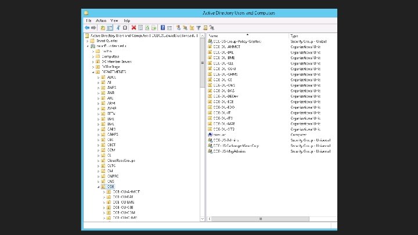This screenshot has height=235, width=418.
Task: Expand the Saved Queries node
Action: pyautogui.click(x=88, y=41)
